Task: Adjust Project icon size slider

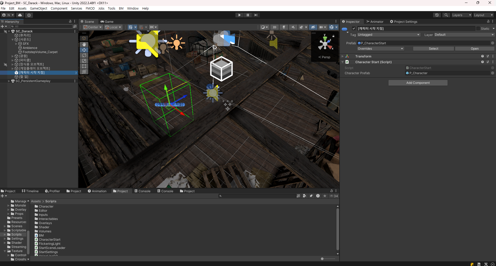Action: point(328,258)
